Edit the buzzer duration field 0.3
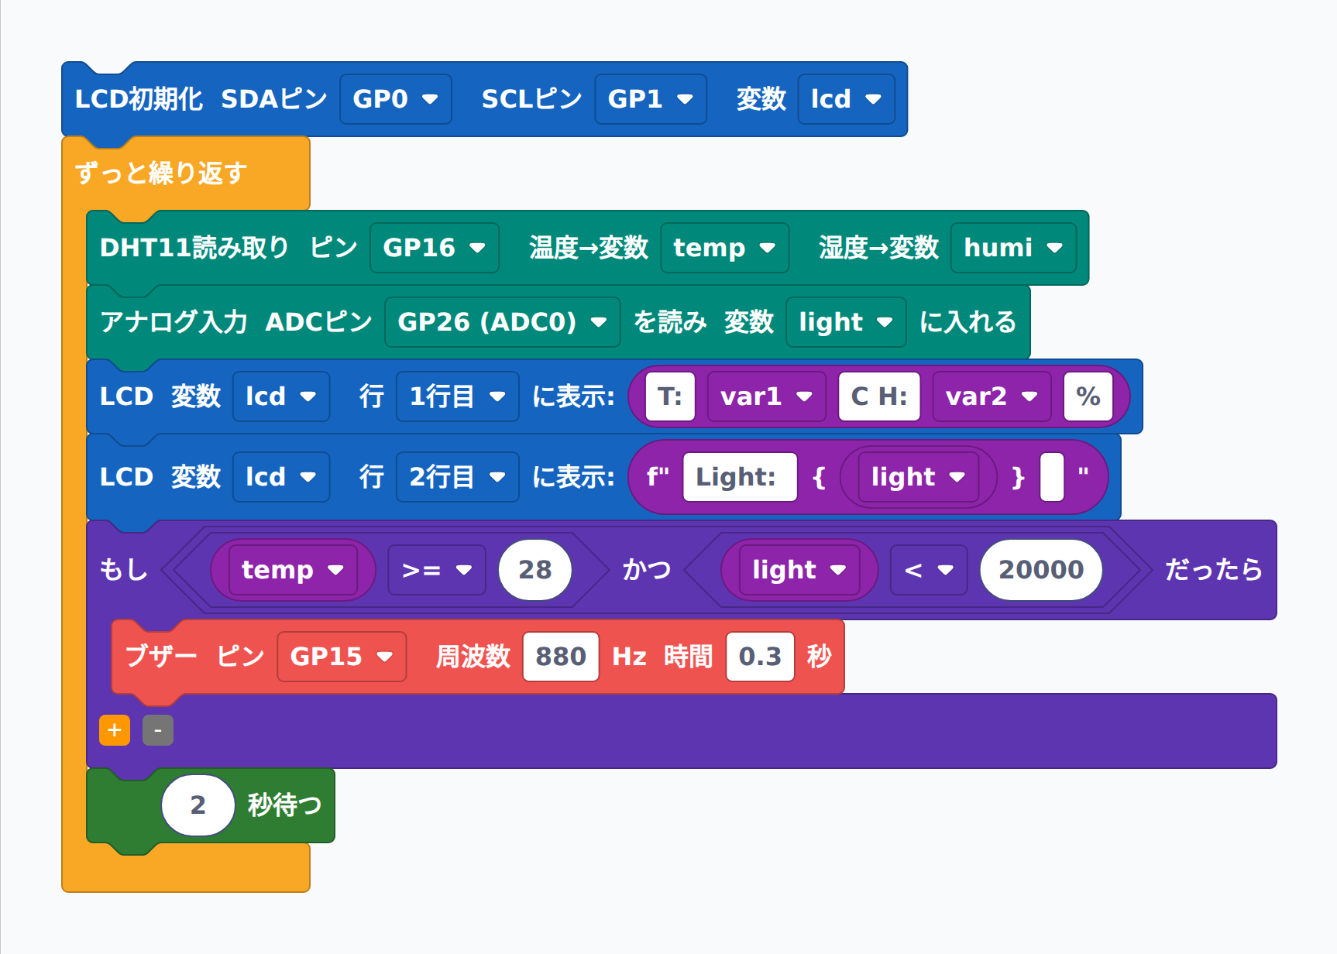This screenshot has height=954, width=1337. coord(760,657)
